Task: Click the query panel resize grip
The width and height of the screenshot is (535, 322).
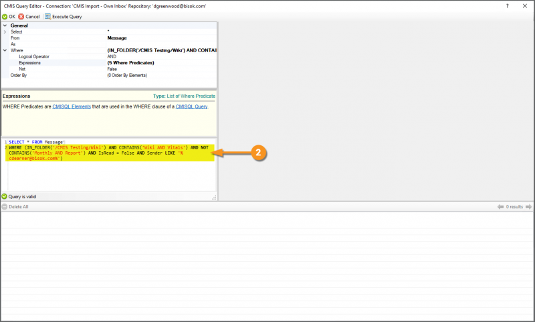Action: pos(214,197)
